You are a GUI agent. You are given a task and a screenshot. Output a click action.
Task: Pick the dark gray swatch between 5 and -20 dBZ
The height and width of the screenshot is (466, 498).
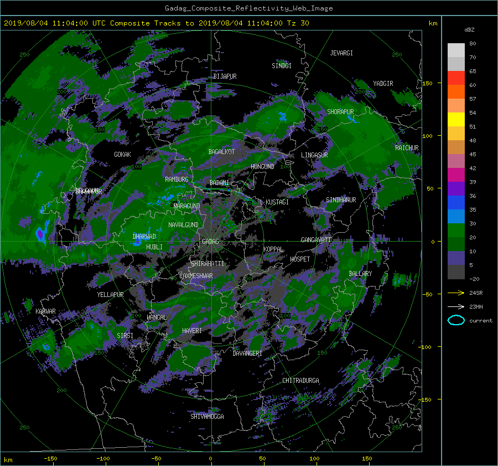[x=456, y=272]
